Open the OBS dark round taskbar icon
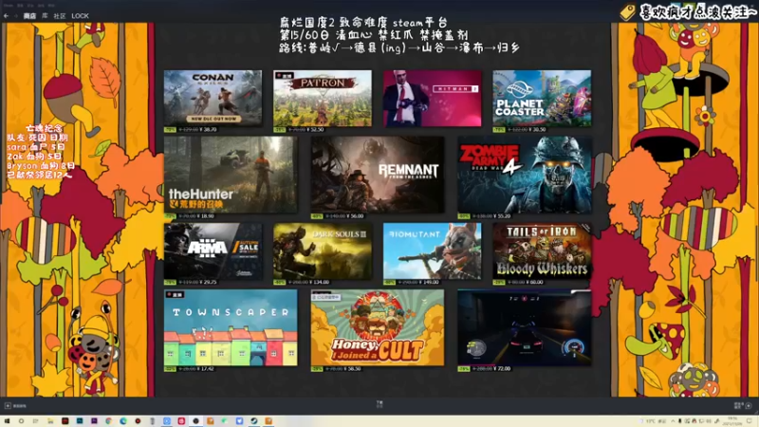 coord(195,421)
